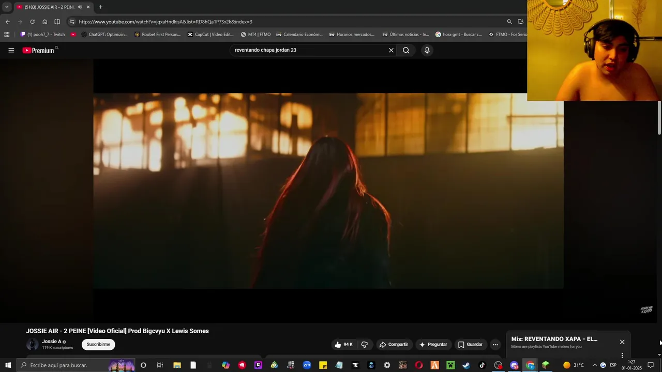Open the zoom magnifier in address bar

coord(509,22)
